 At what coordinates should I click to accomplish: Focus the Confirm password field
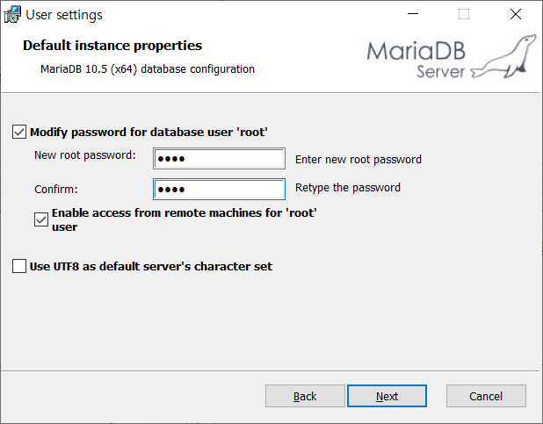click(x=219, y=189)
